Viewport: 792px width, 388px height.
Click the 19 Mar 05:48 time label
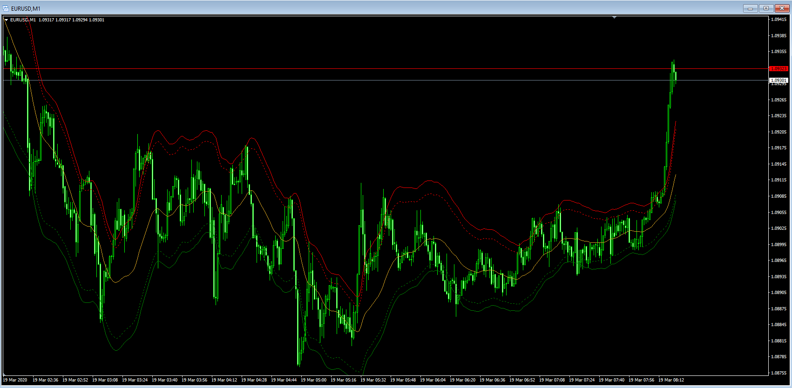point(403,380)
